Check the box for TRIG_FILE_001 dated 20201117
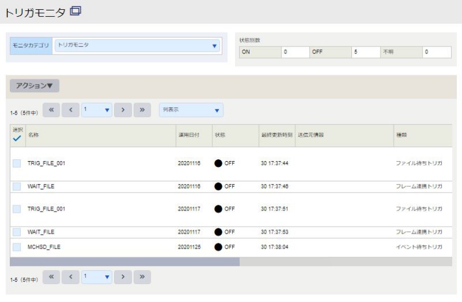The image size is (462, 302). coord(17,209)
